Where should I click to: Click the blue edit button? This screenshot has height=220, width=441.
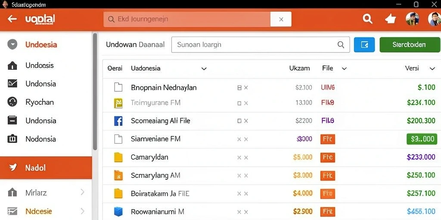(364, 45)
